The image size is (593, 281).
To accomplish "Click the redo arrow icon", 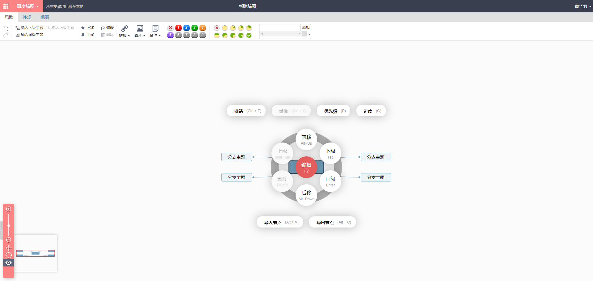I will [6, 35].
